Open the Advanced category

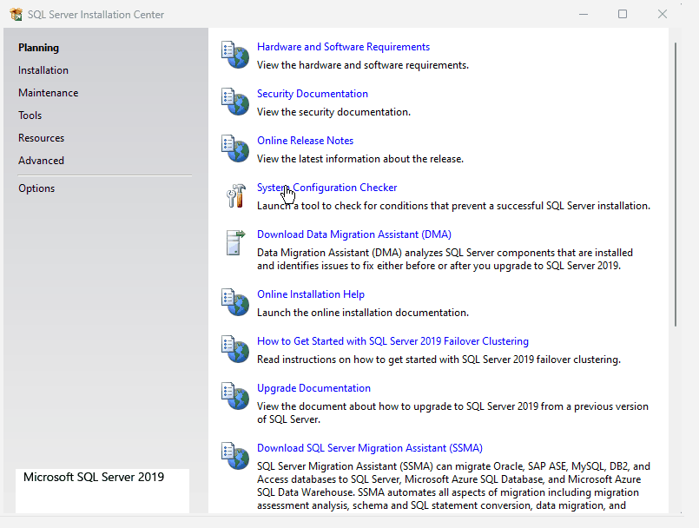tap(41, 160)
